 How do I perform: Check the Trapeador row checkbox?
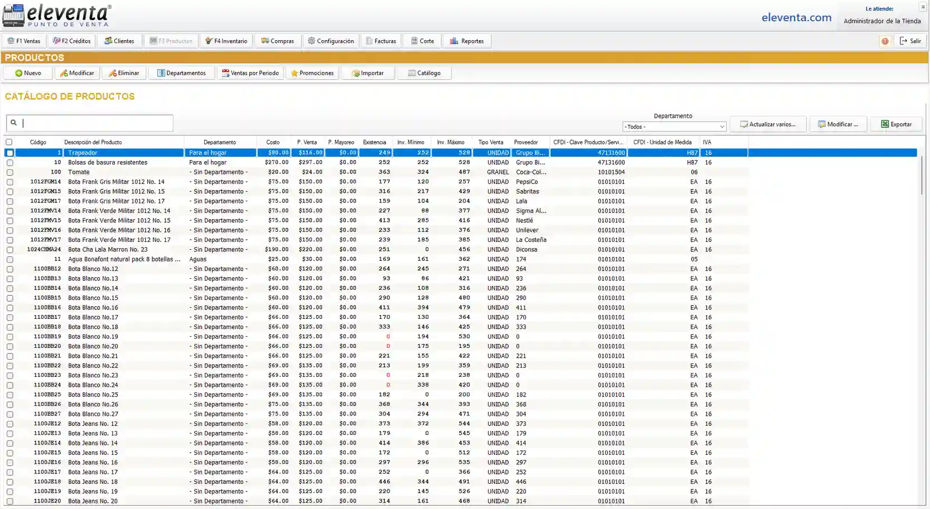9,153
